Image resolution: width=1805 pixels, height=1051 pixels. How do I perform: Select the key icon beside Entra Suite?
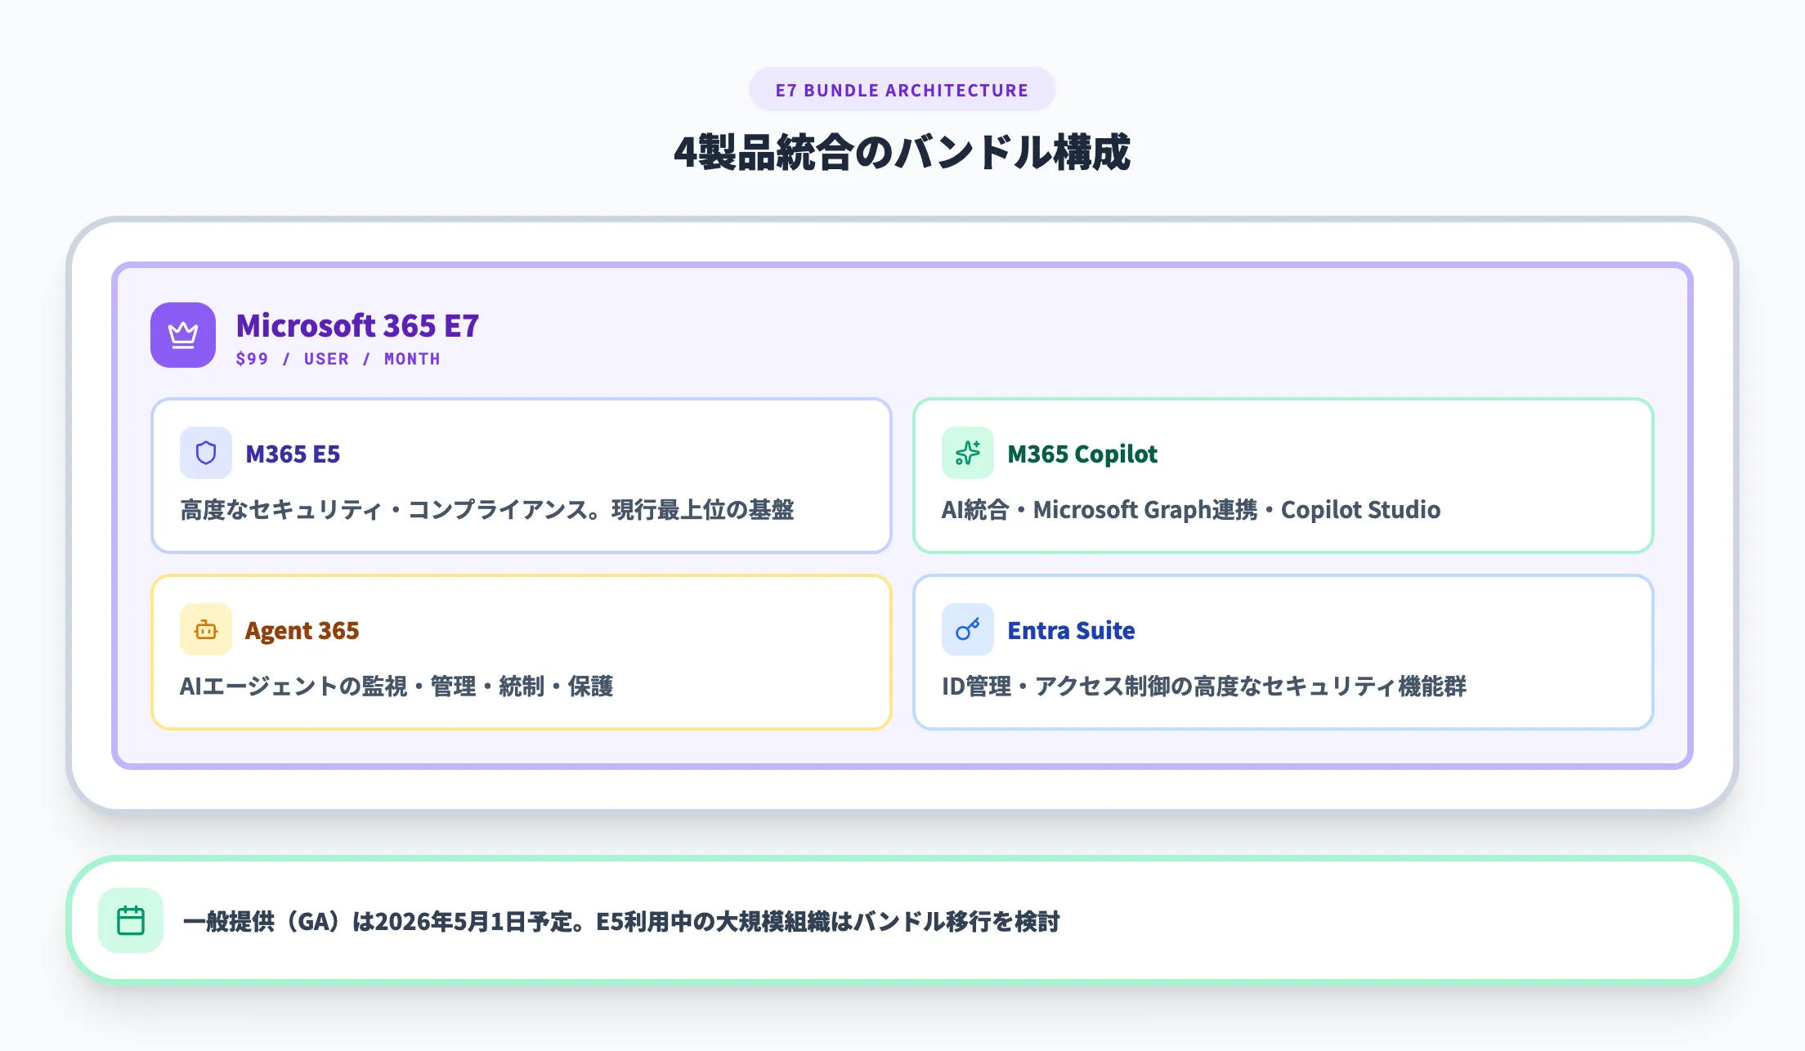pyautogui.click(x=968, y=629)
